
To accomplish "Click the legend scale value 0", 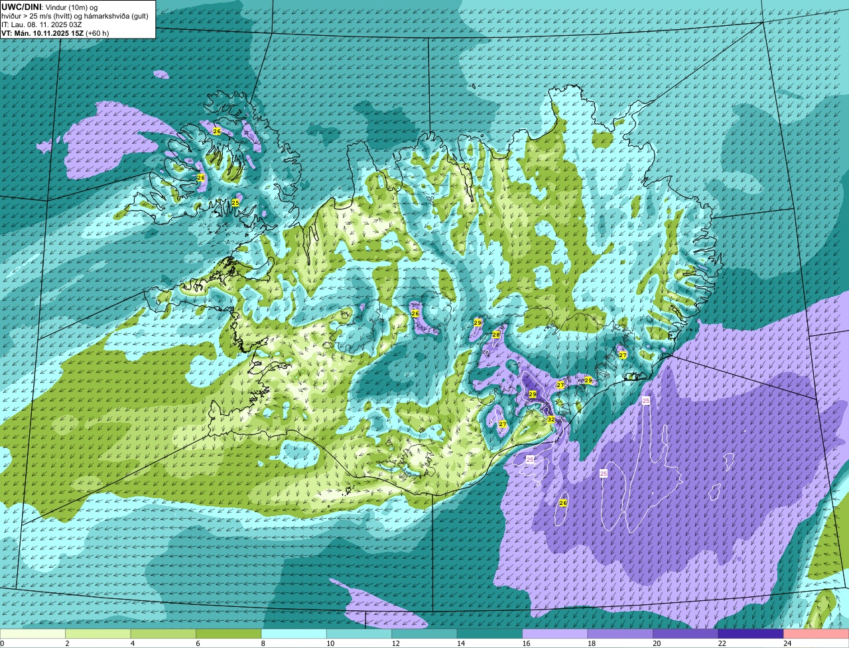I will click(x=3, y=643).
